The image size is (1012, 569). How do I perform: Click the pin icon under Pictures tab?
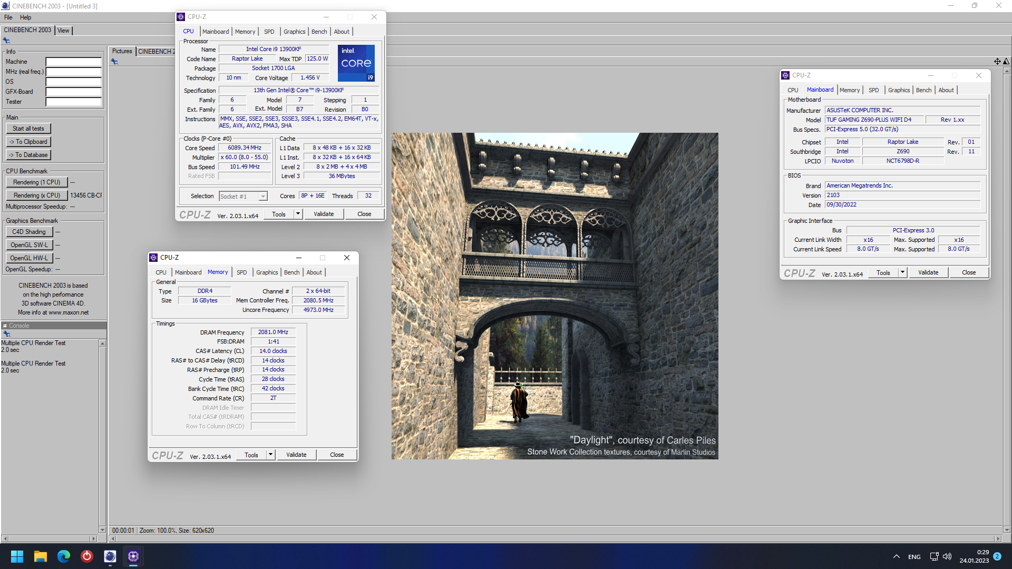tap(114, 62)
